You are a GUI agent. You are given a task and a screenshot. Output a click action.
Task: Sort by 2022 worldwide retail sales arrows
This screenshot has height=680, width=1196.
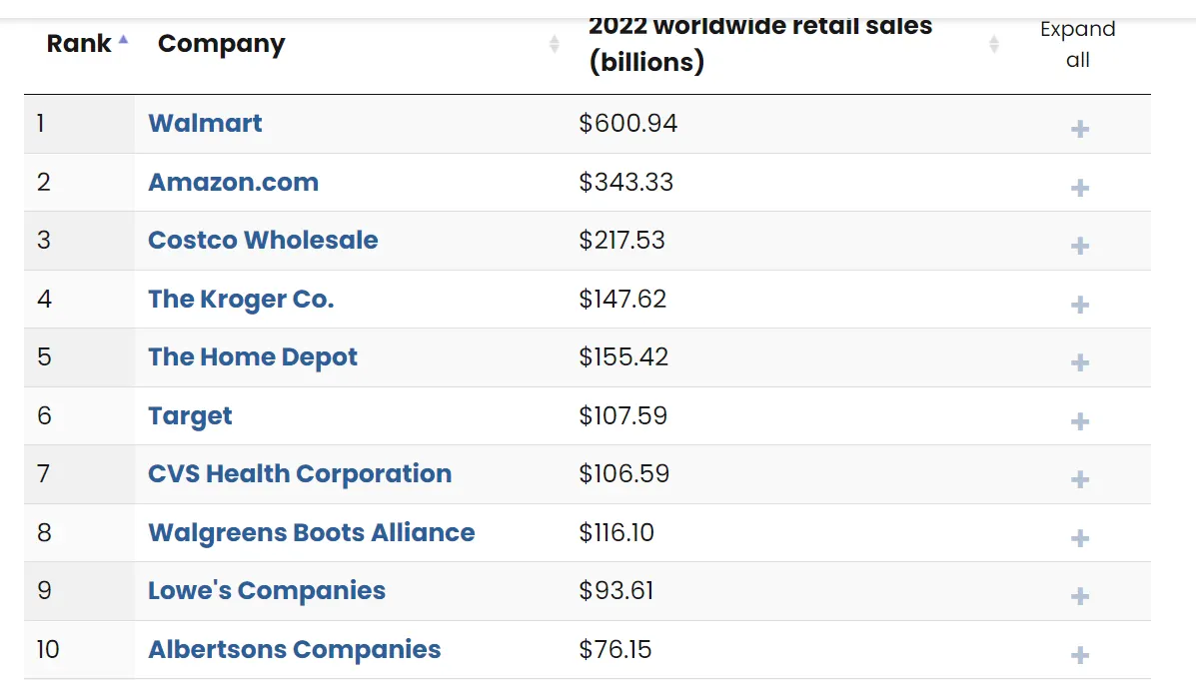click(993, 44)
